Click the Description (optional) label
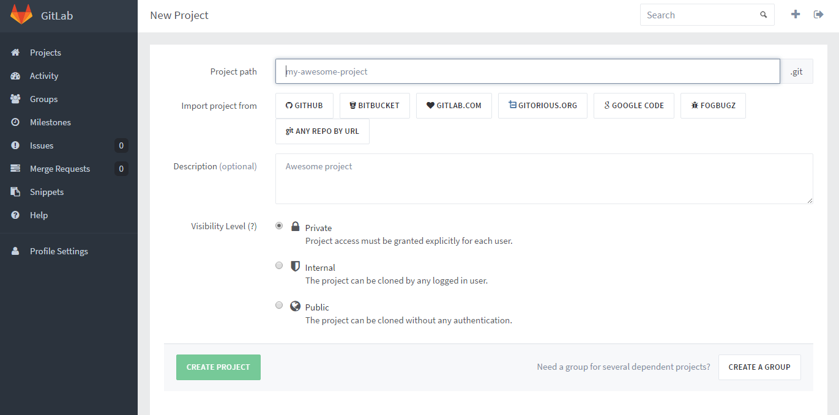The image size is (839, 415). [215, 166]
